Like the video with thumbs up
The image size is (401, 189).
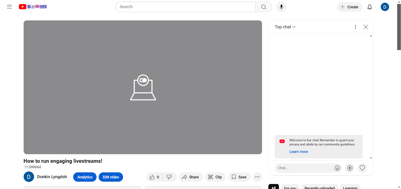tap(155, 177)
